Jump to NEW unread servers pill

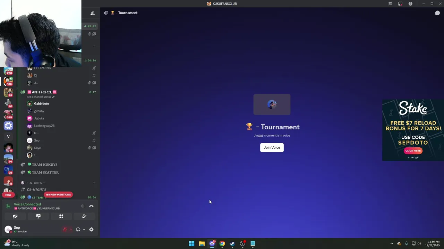click(8, 195)
